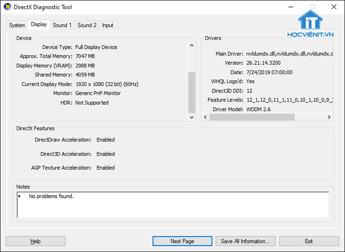
Task: Select the Display tab
Action: 39,24
